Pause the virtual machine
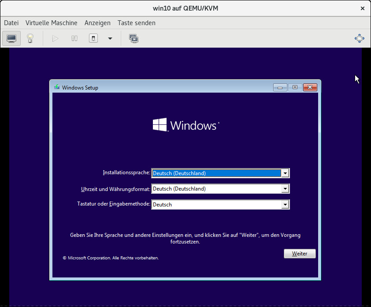 coord(74,38)
